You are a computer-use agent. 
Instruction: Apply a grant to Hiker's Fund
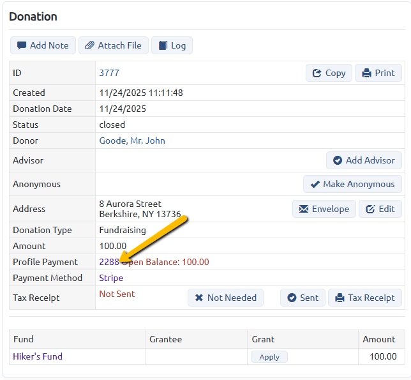(x=269, y=356)
